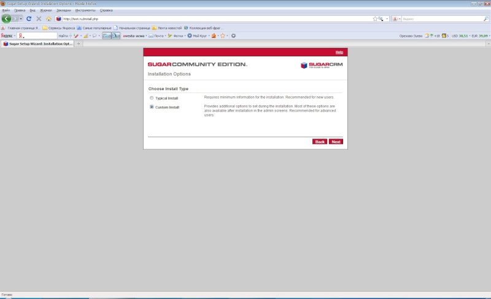This screenshot has width=491, height=299.
Task: Open Мой Круг gear service button
Action: [x=190, y=36]
